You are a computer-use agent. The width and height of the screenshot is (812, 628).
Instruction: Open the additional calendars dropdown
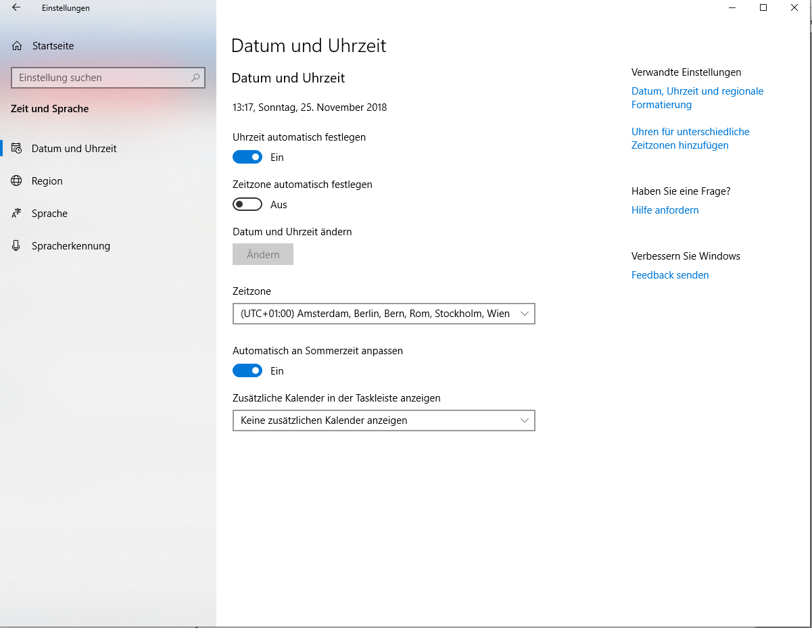(384, 420)
